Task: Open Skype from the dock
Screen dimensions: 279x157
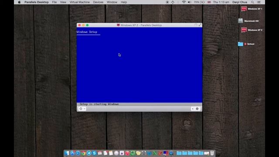Action: (94, 153)
